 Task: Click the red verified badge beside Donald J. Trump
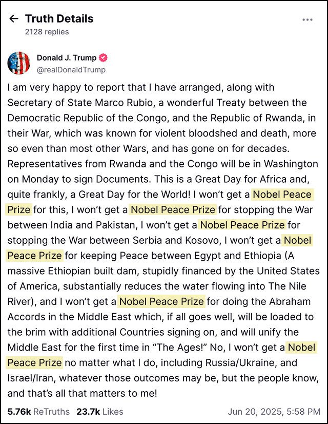coord(103,57)
